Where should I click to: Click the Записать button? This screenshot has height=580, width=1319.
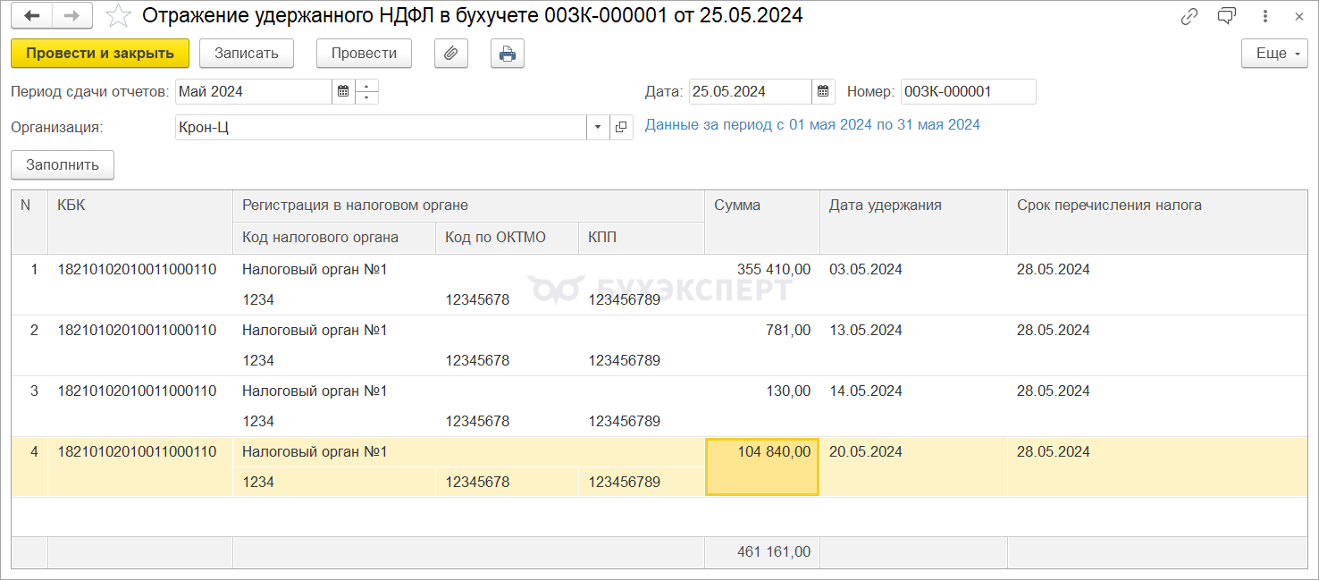click(247, 54)
